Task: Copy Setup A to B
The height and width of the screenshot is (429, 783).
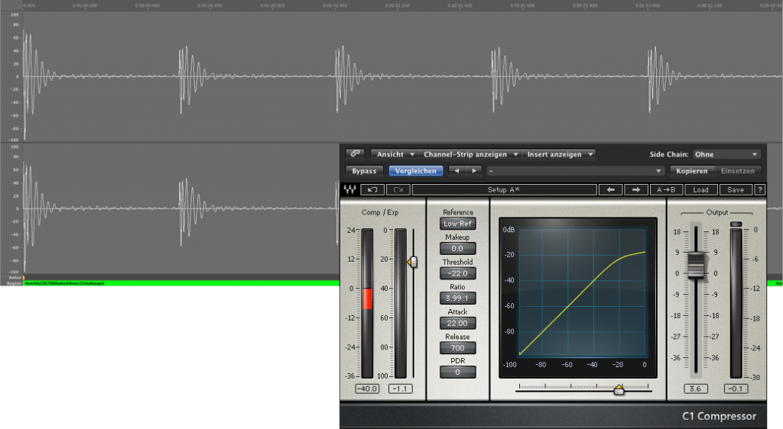Action: [x=666, y=189]
